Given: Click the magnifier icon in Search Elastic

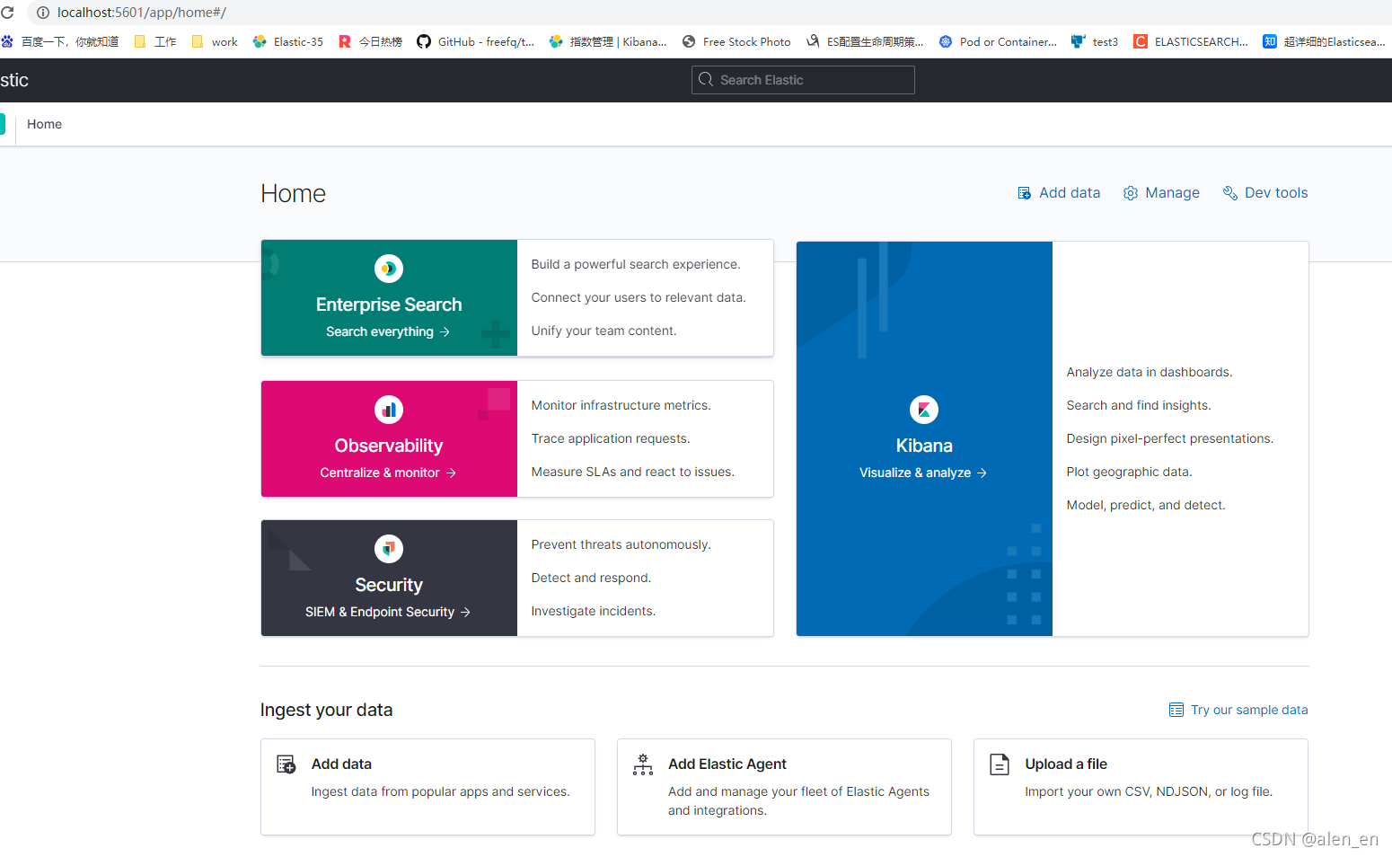Looking at the screenshot, I should pos(706,80).
